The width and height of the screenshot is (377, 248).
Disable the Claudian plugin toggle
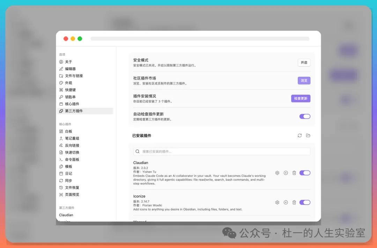click(305, 173)
